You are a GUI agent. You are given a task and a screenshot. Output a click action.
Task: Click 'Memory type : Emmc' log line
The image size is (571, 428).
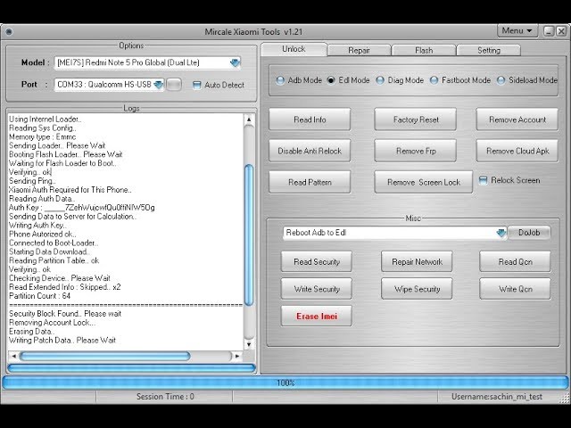point(43,136)
